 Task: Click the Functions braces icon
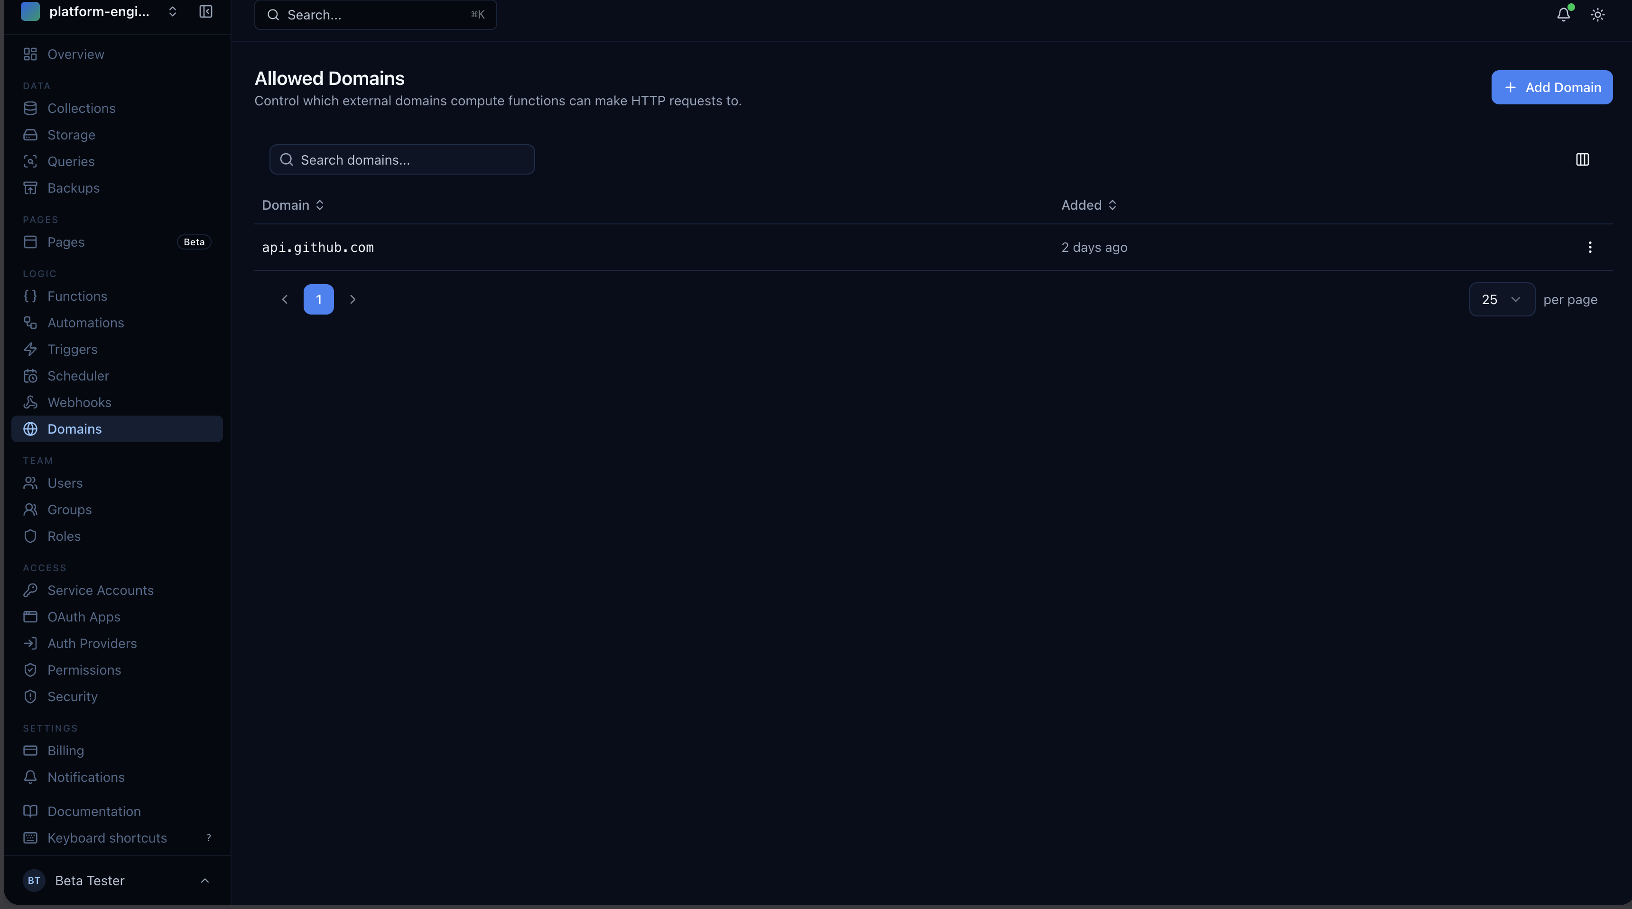tap(30, 297)
